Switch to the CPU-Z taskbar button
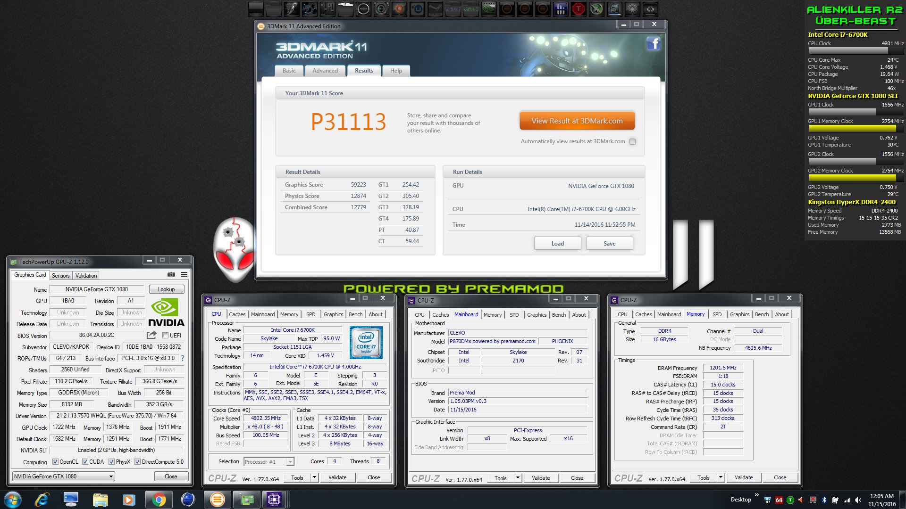906x509 pixels. 274,500
